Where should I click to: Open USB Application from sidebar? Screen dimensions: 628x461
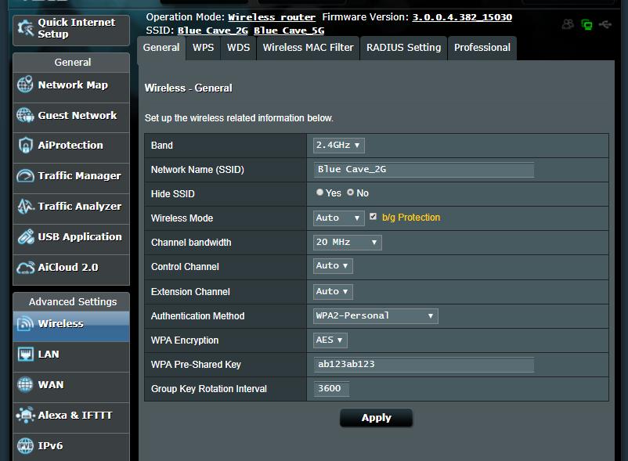(71, 240)
